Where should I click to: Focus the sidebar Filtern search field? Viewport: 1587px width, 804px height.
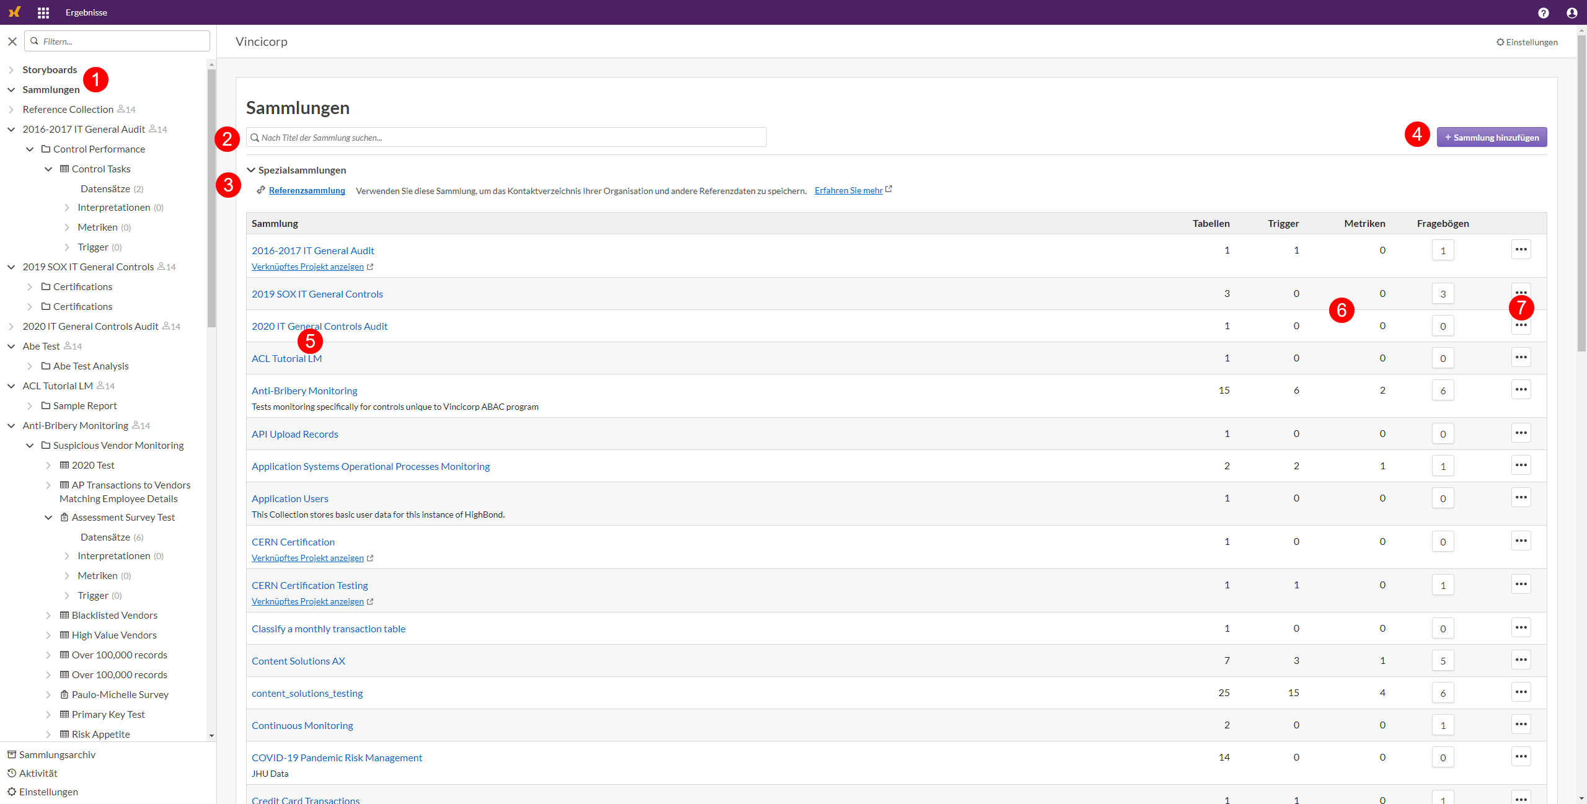(x=117, y=41)
